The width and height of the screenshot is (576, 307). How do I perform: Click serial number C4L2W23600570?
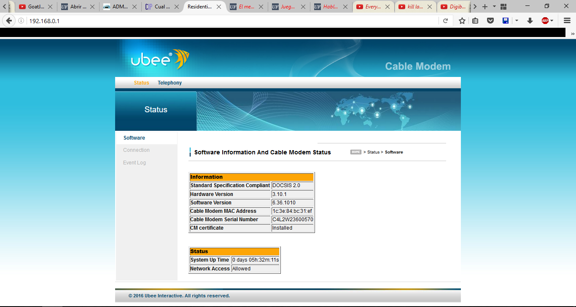point(293,220)
